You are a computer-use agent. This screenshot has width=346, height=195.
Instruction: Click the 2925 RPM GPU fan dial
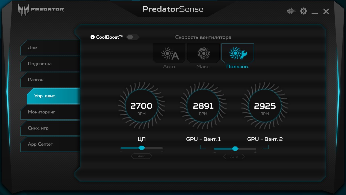265,106
